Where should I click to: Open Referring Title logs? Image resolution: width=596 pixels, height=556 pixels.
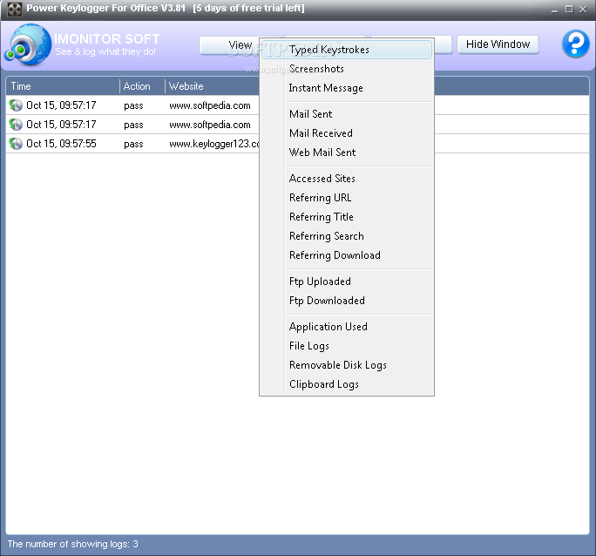(347, 217)
